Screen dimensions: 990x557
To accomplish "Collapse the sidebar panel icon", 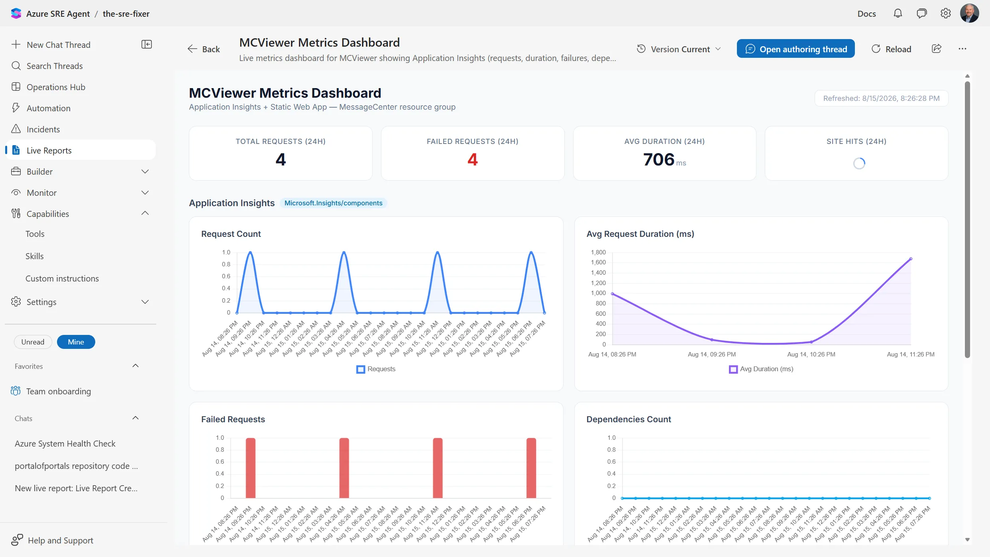I will [x=147, y=44].
